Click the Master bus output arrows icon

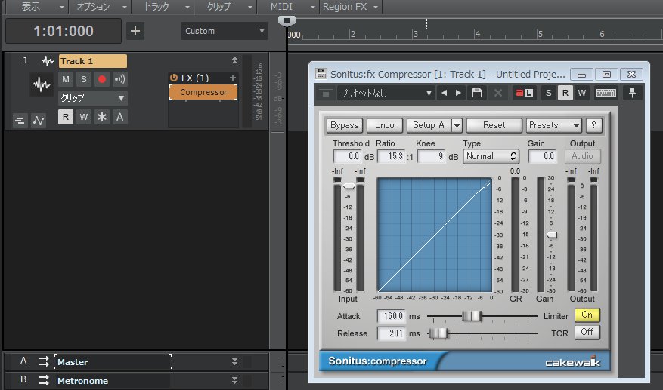click(44, 362)
